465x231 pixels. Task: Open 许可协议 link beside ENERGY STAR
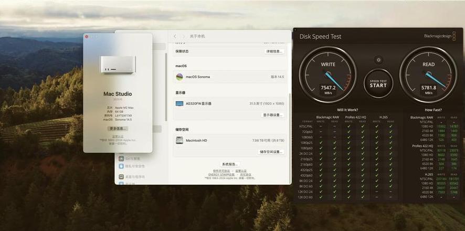coord(246,174)
